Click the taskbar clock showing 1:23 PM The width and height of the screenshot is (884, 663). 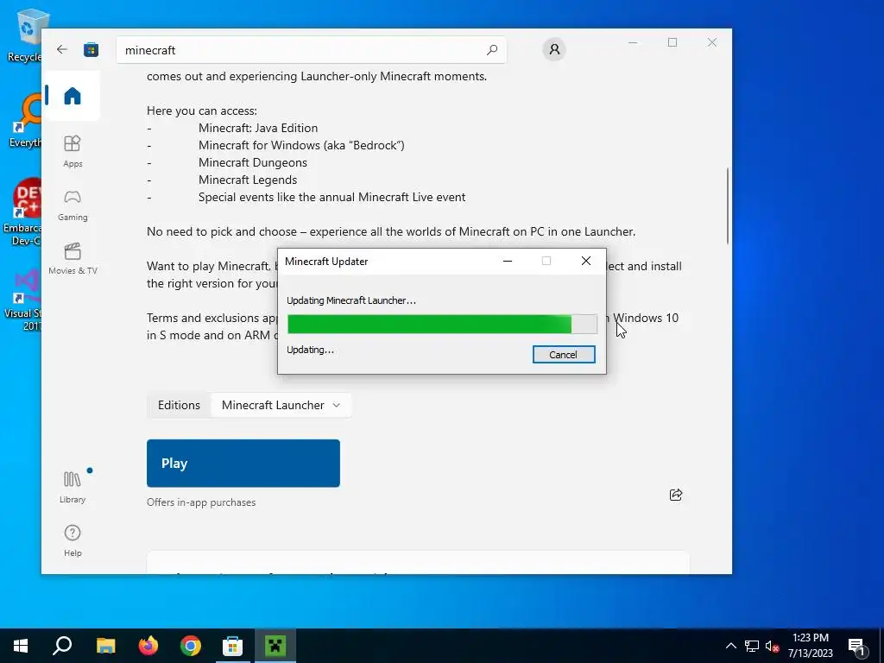click(x=810, y=646)
